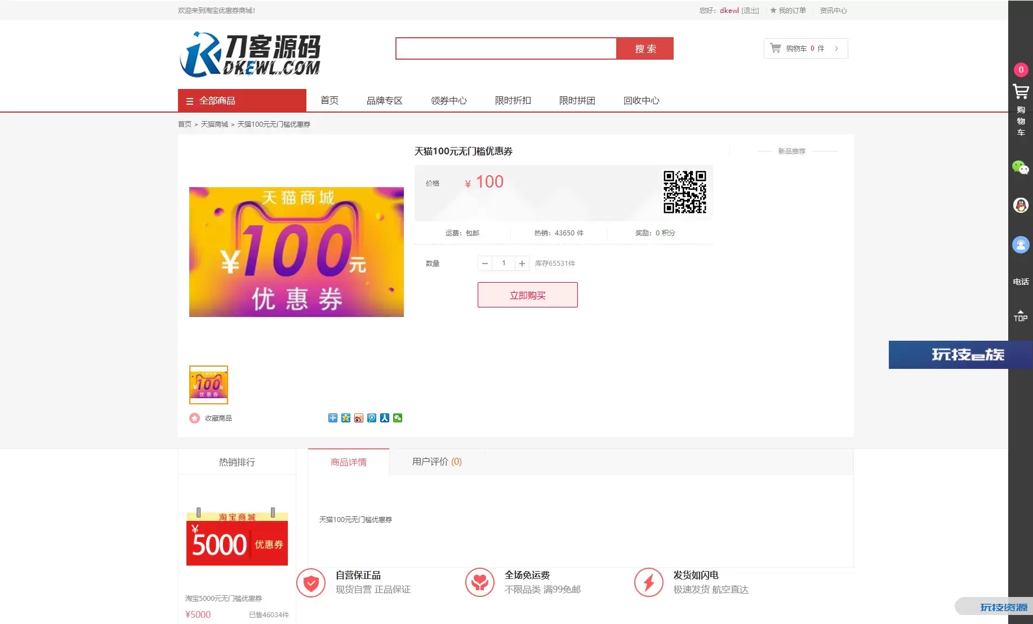Increase quantity with plus button
This screenshot has height=624, width=1033.
click(x=522, y=263)
